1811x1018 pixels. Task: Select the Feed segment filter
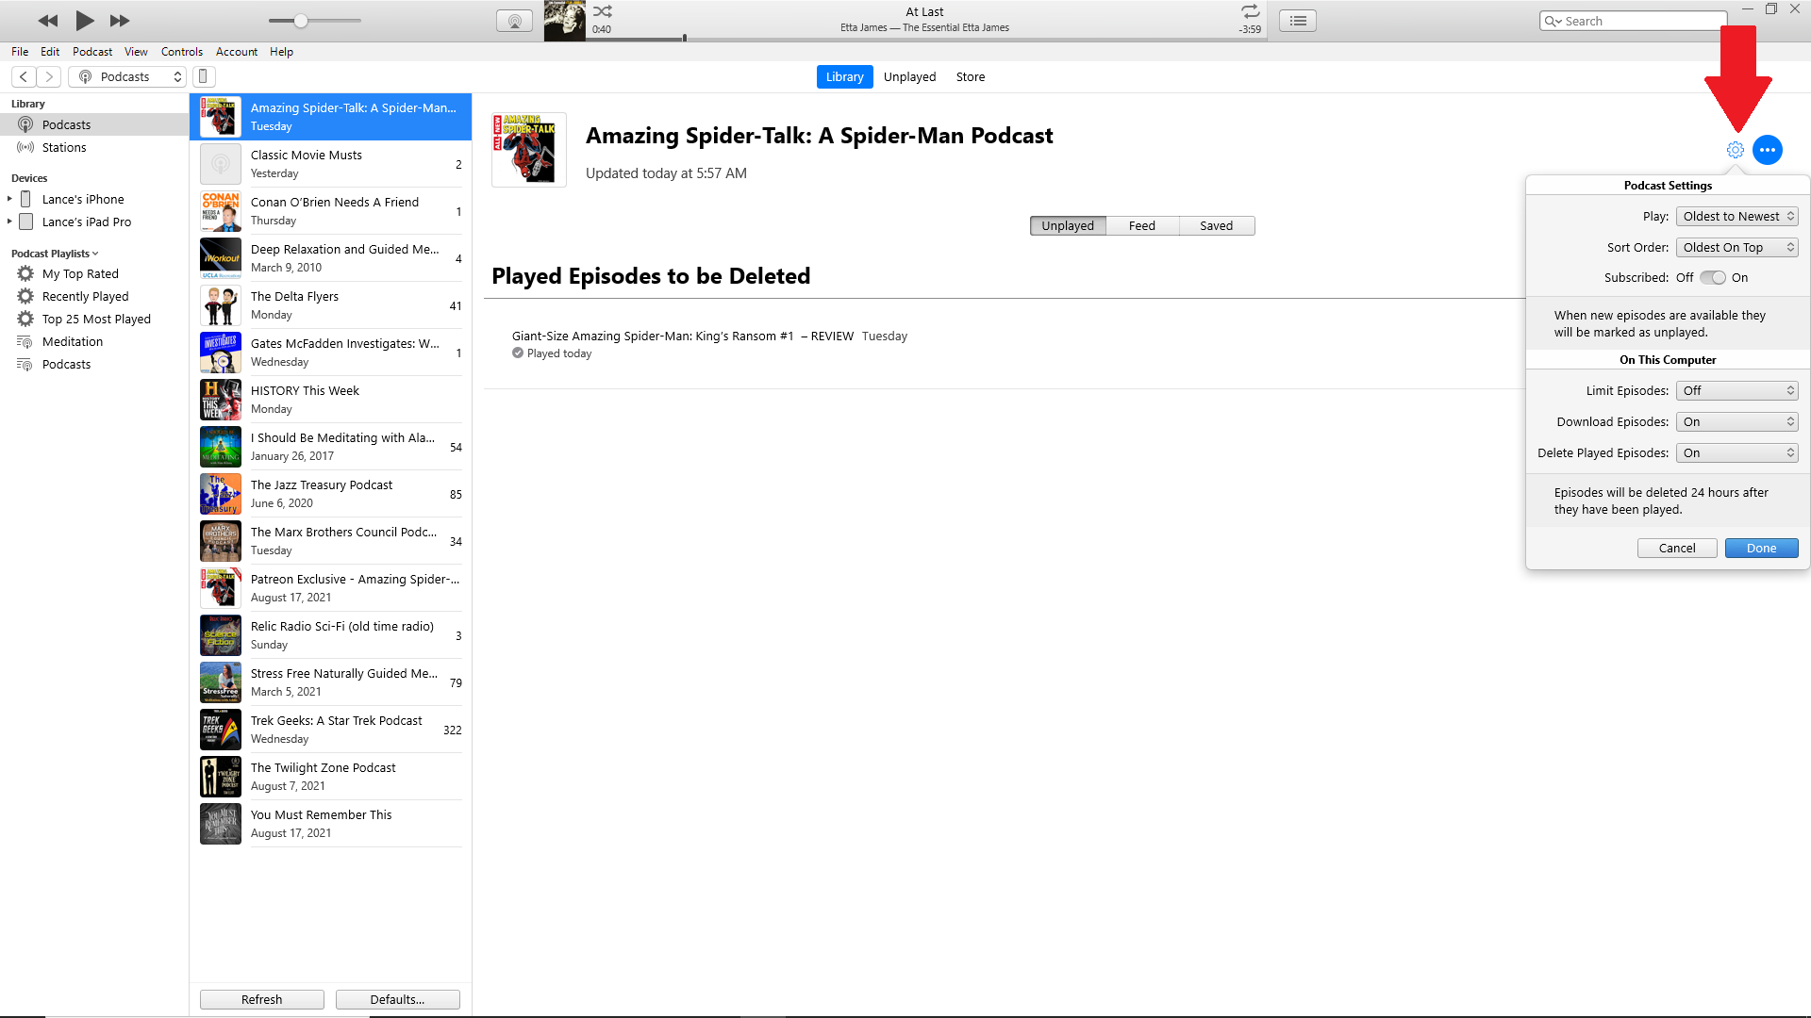(x=1142, y=225)
